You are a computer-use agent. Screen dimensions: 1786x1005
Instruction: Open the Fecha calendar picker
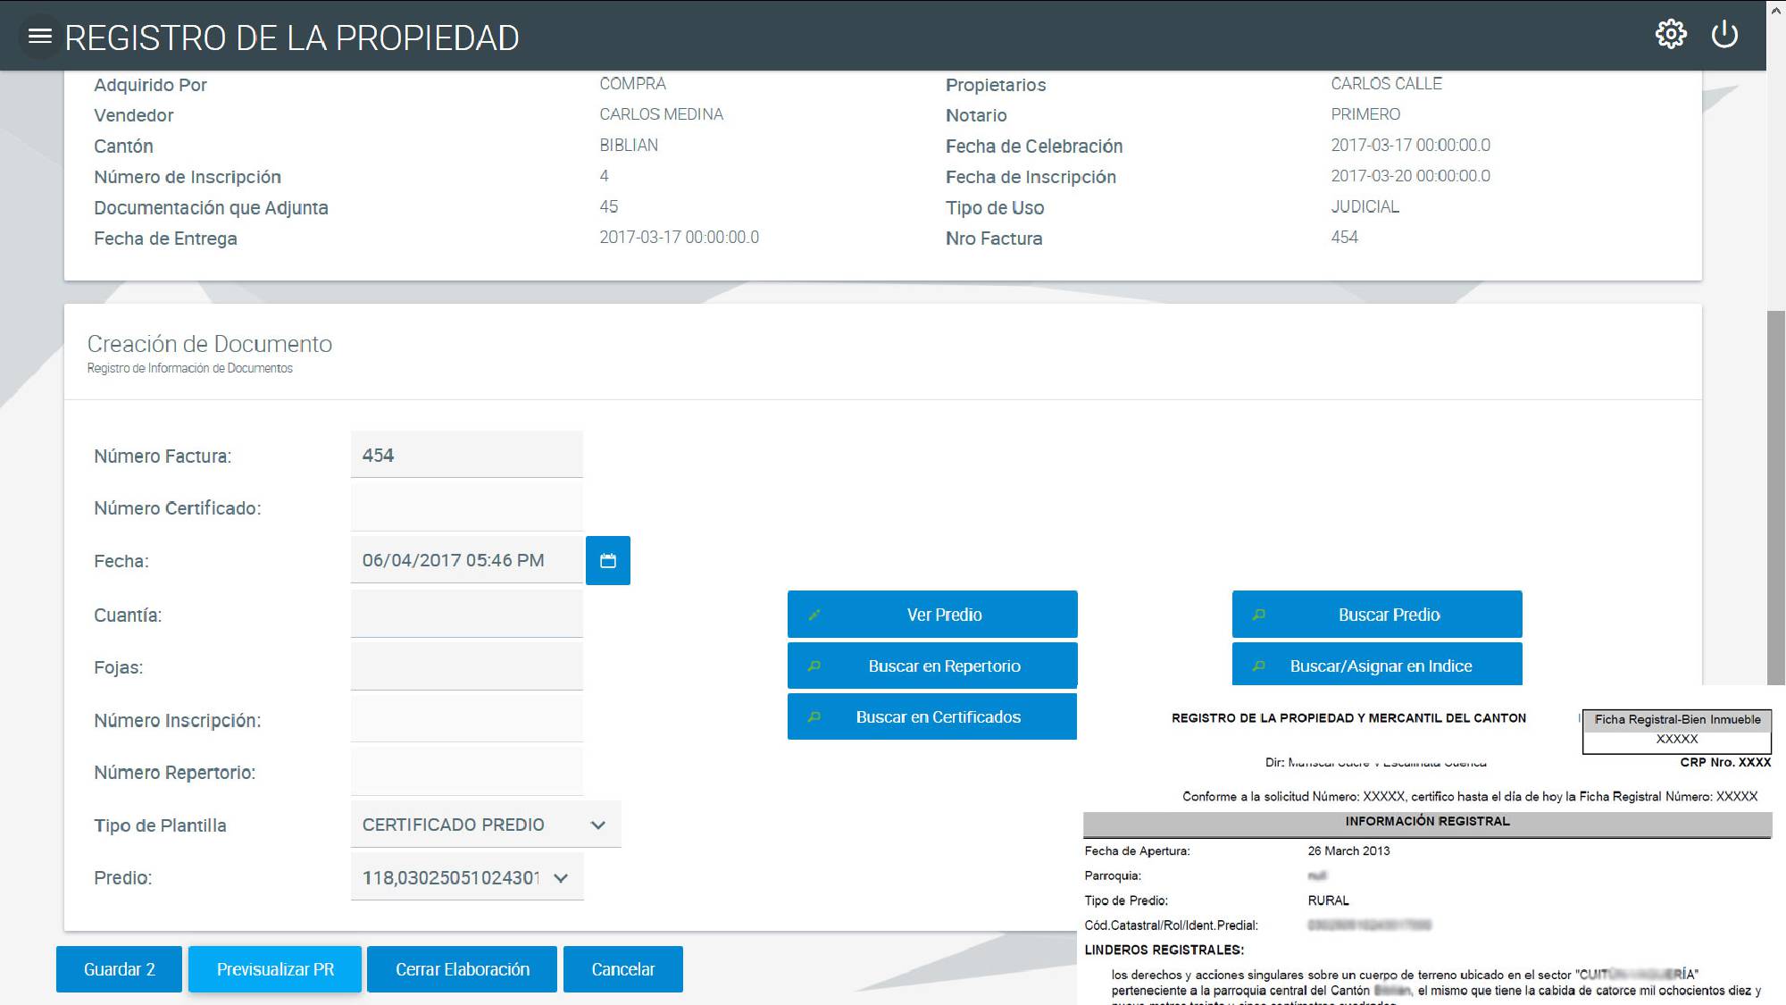coord(608,561)
